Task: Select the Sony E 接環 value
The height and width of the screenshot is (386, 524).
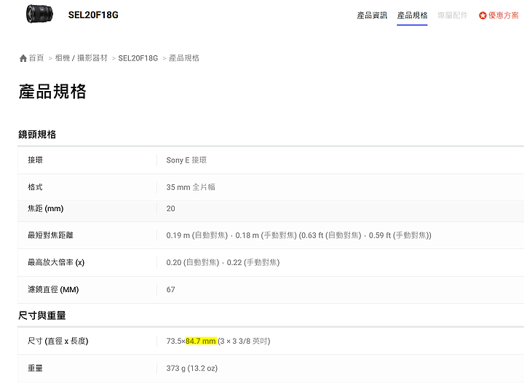Action: pos(186,160)
